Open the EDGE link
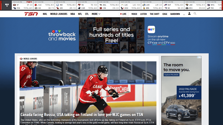 point(165,14)
